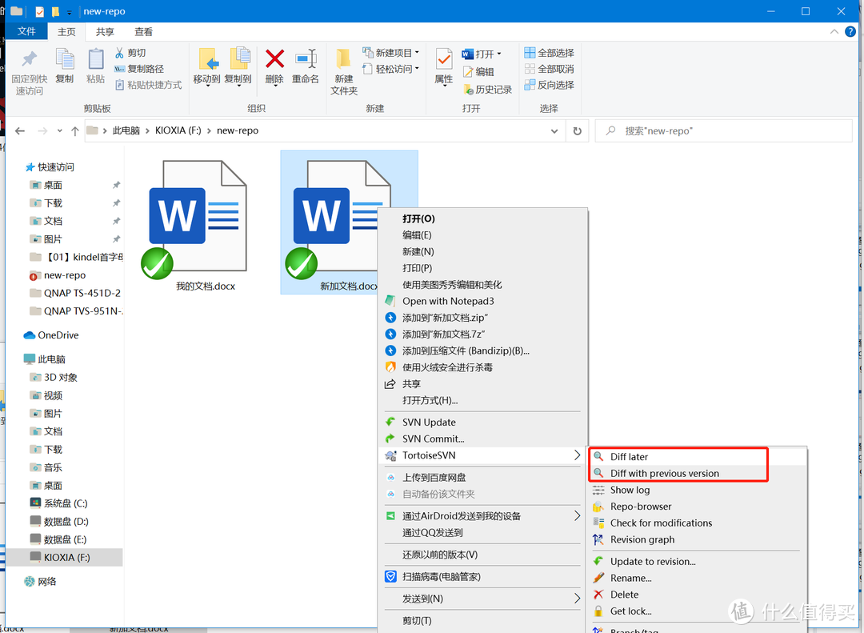Open the recent locations dropdown arrow
The height and width of the screenshot is (633, 864).
point(59,130)
